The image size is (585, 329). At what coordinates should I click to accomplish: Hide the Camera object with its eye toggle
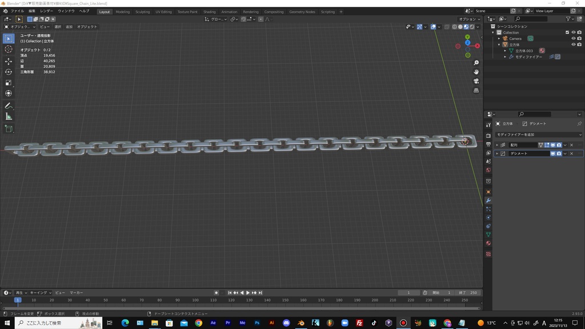(x=574, y=38)
